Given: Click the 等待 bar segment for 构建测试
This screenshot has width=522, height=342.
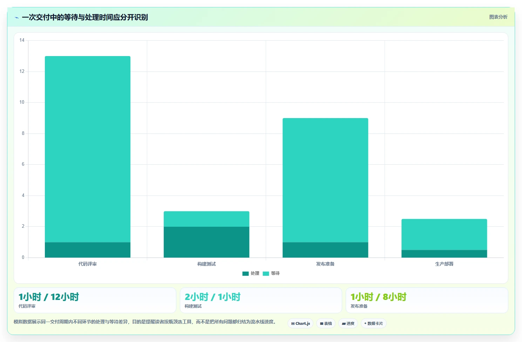Looking at the screenshot, I should tap(206, 219).
